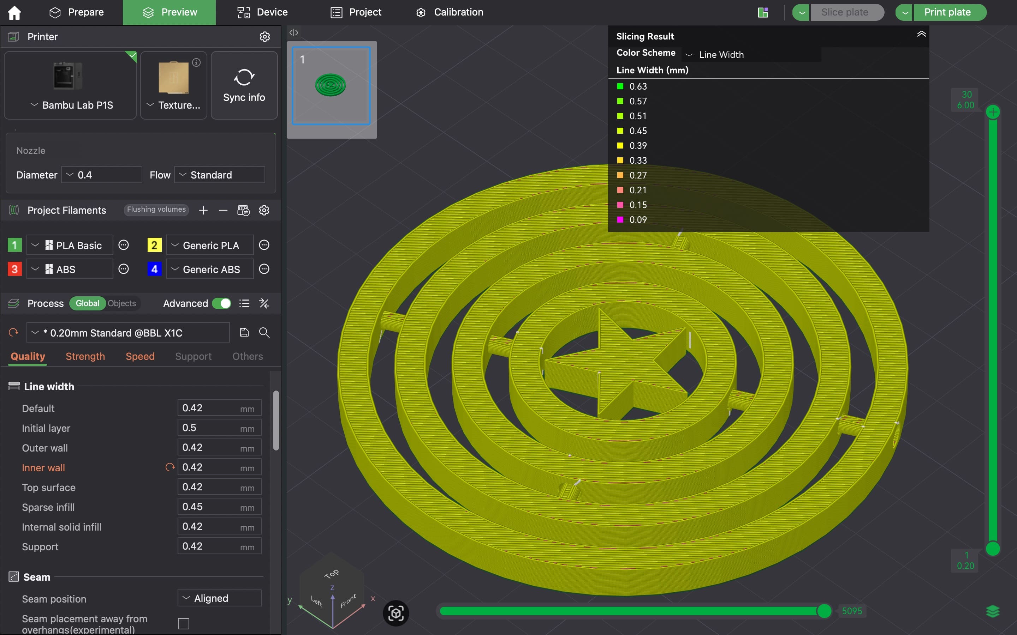This screenshot has width=1017, height=635.
Task: Click the horizontal move slider handle
Action: pos(824,611)
